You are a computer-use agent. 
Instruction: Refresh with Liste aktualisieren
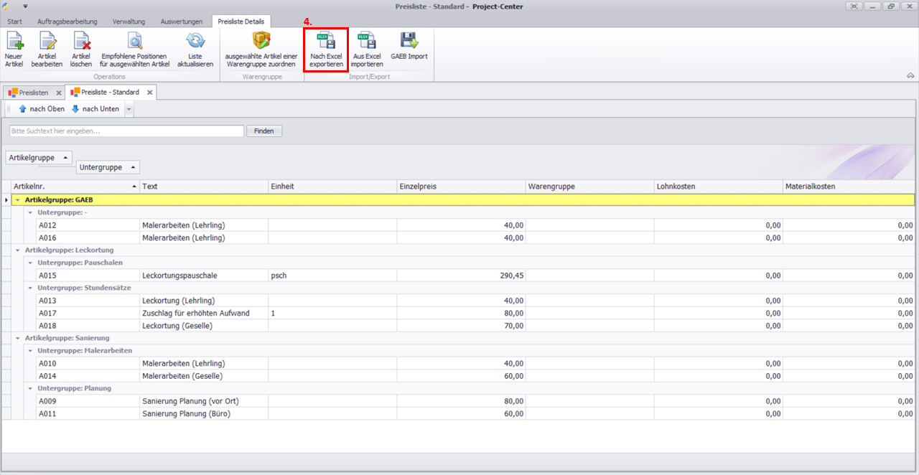(195, 49)
